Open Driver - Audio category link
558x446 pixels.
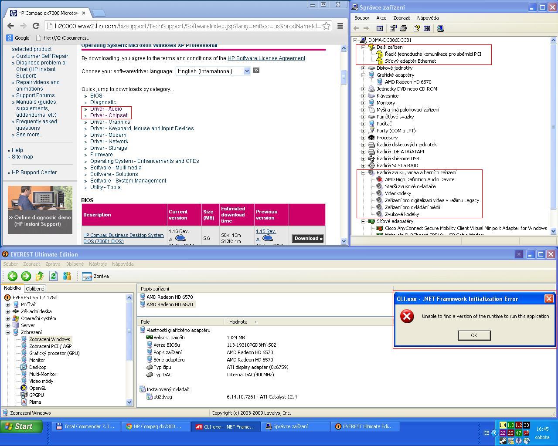click(106, 109)
